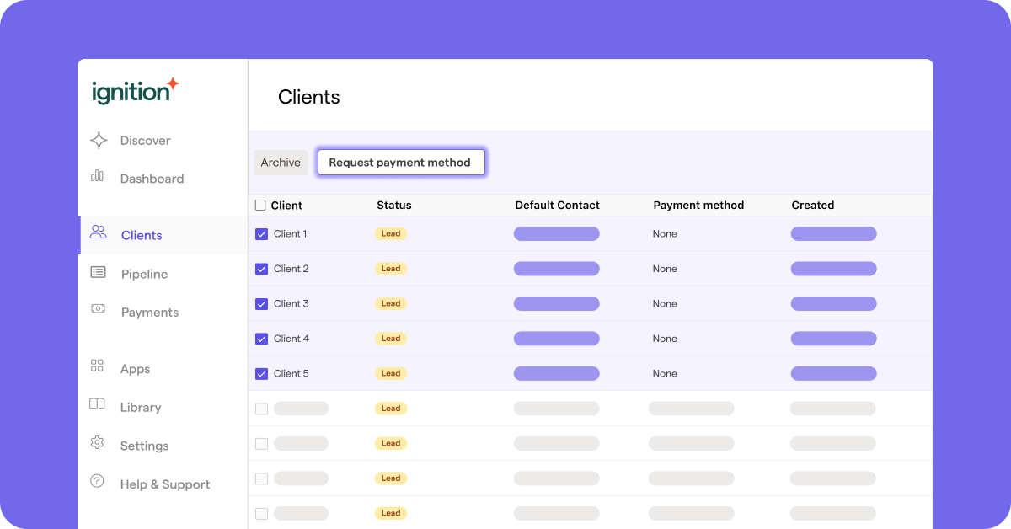Image resolution: width=1011 pixels, height=529 pixels.
Task: Click the ignition logo
Action: click(x=133, y=91)
